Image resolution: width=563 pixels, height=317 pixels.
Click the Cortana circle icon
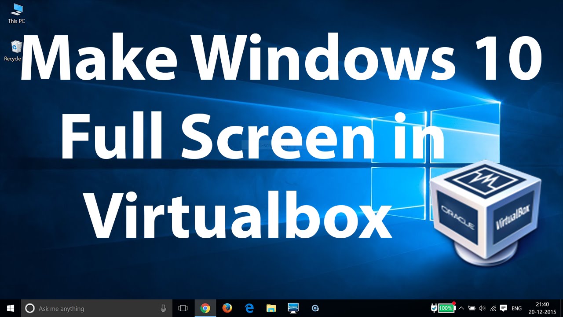[30, 308]
